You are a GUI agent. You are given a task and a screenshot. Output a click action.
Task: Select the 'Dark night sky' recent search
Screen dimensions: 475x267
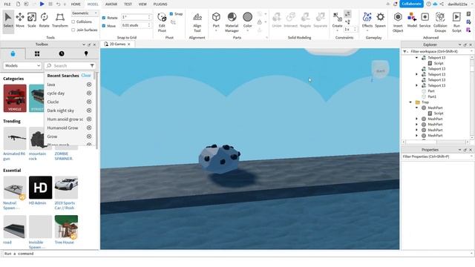pos(61,111)
